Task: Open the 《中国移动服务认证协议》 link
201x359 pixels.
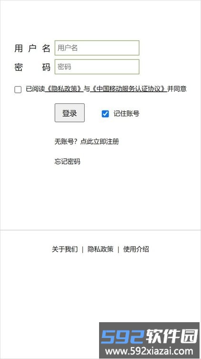Action: [x=129, y=89]
